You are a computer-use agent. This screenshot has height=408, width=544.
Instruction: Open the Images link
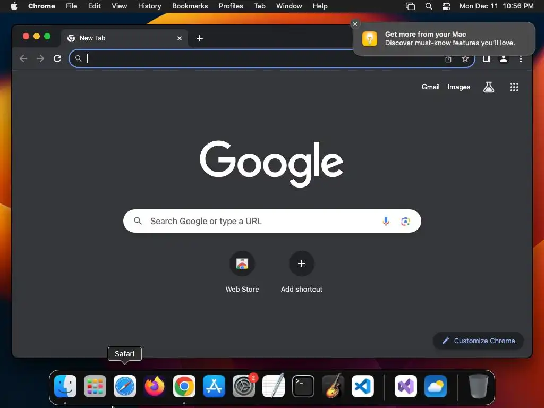click(x=458, y=87)
